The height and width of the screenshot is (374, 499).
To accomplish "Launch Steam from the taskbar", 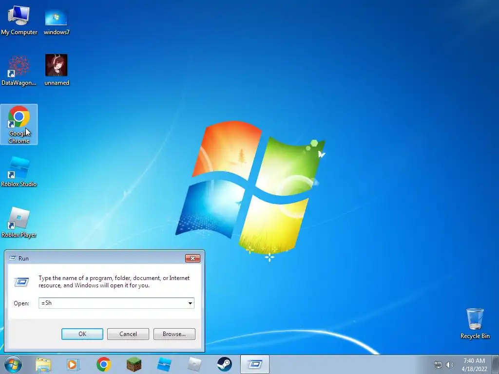I will point(224,364).
